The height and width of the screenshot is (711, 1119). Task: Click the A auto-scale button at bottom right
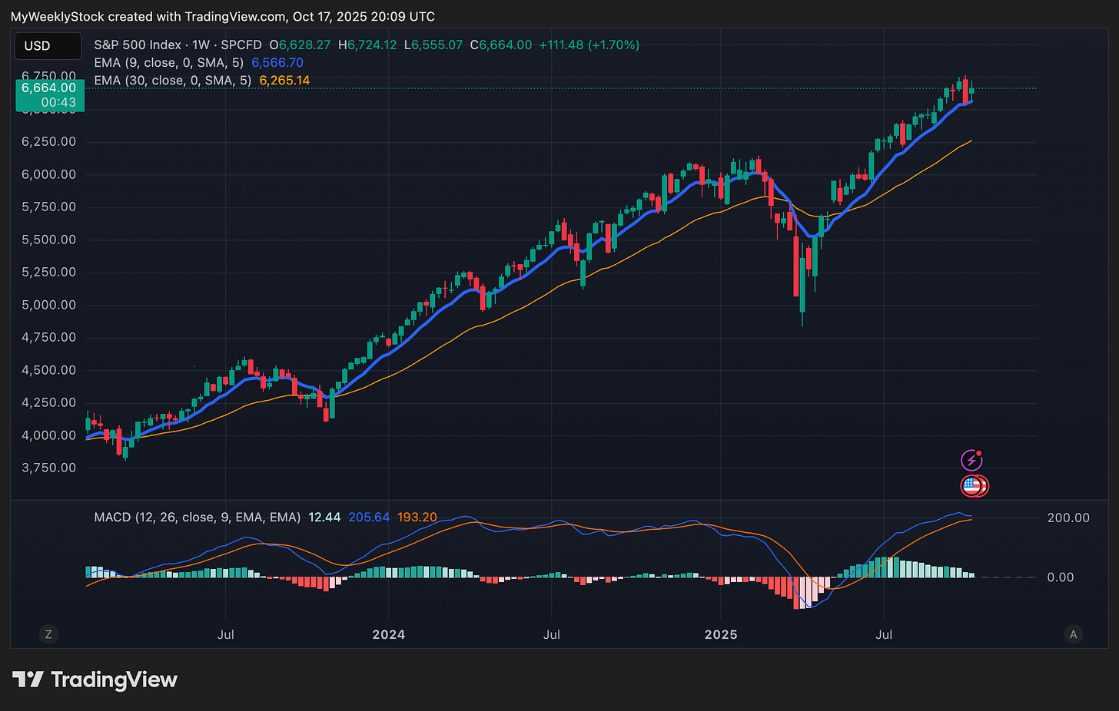[x=1073, y=634]
